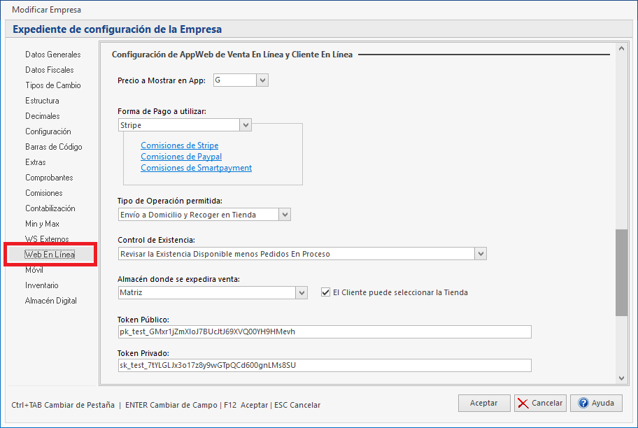
Task: Click the Token Público input field
Action: coord(325,331)
